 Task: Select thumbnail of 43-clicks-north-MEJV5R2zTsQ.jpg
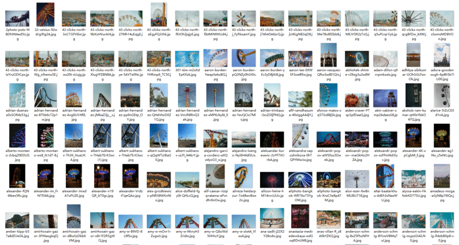[357, 18]
